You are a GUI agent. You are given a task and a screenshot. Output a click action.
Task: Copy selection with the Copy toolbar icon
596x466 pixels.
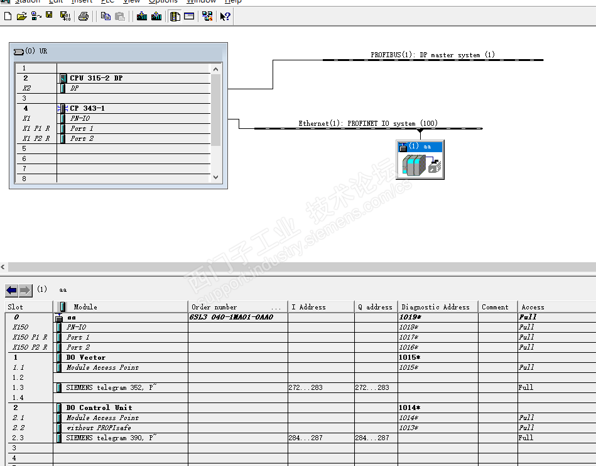[x=106, y=16]
